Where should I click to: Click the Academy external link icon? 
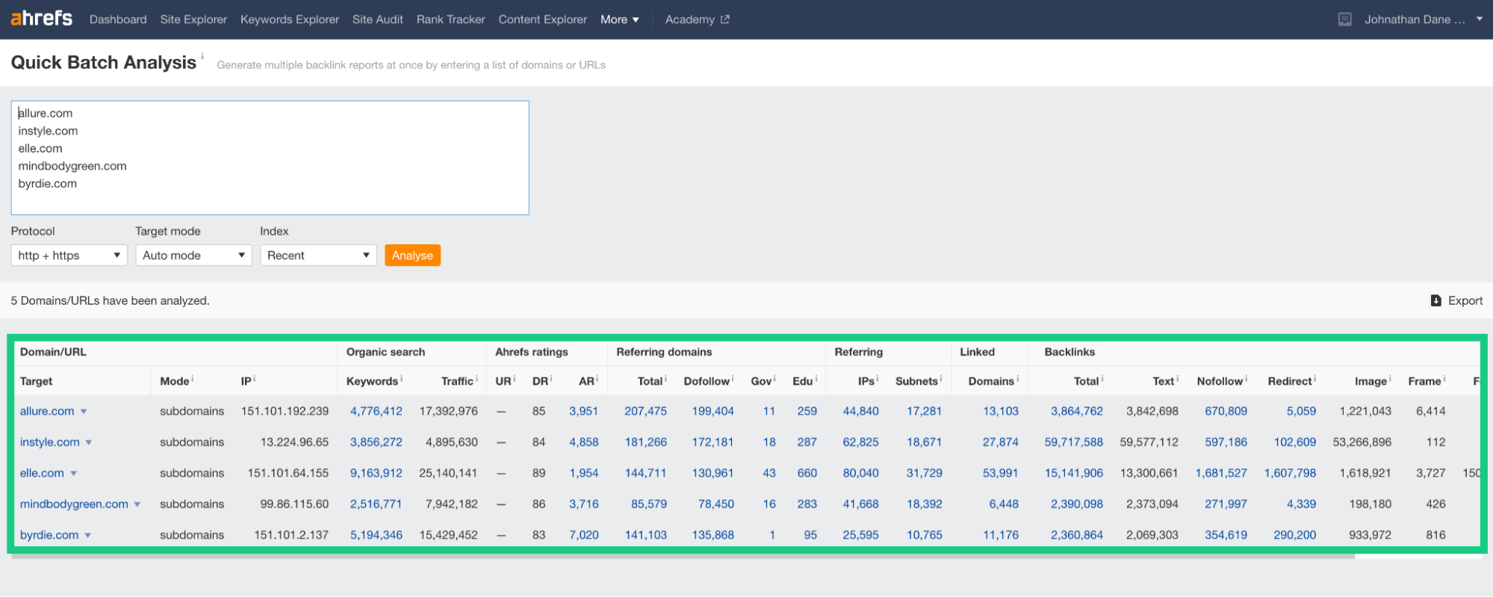click(724, 19)
